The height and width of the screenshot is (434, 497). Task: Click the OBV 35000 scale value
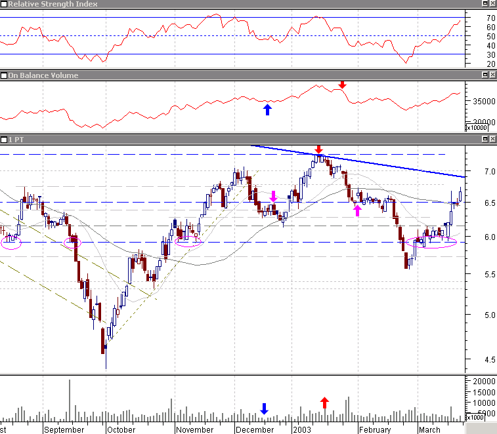[484, 102]
